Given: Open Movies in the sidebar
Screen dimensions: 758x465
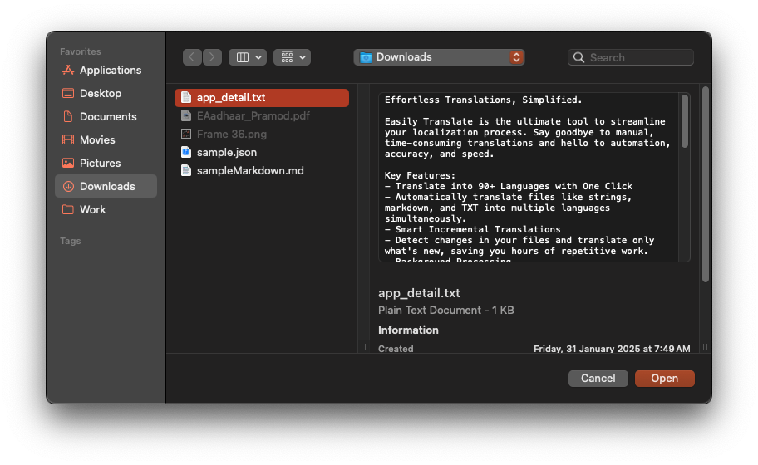Looking at the screenshot, I should 106,139.
